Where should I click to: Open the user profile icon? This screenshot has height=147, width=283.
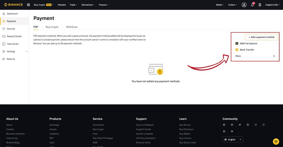point(244,5)
